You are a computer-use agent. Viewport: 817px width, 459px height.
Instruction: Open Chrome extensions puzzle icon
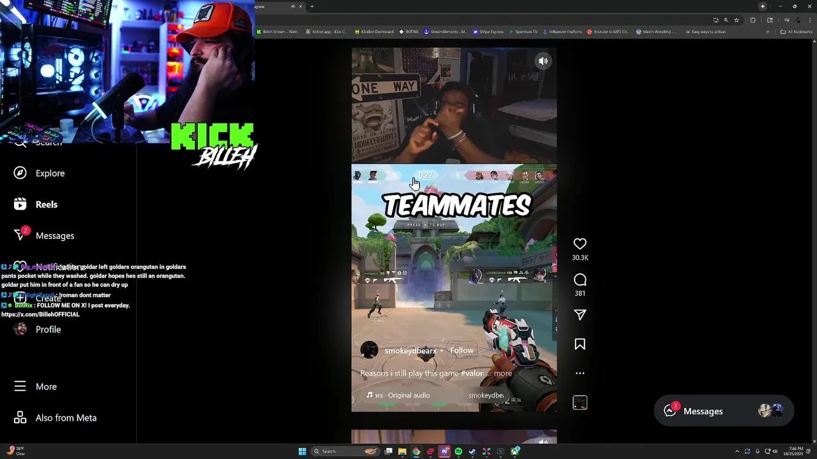(x=753, y=20)
